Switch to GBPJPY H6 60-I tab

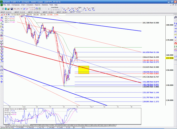pyautogui.click(x=62, y=12)
